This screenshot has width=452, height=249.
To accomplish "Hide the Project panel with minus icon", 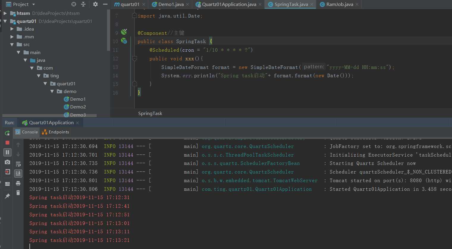I will pos(105,4).
